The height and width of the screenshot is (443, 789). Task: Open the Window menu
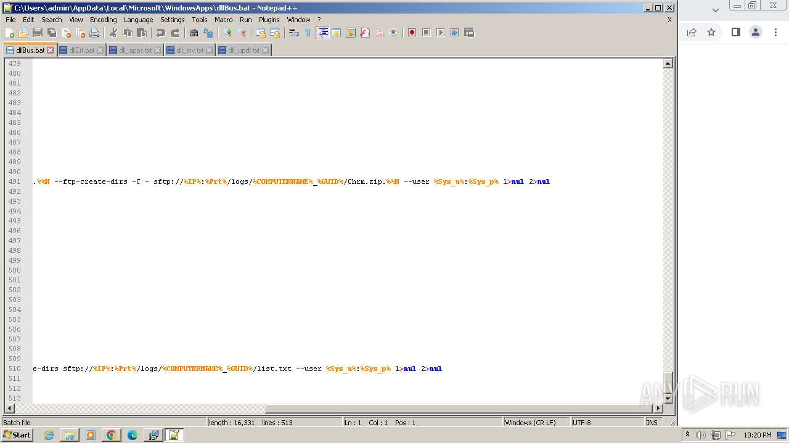(x=298, y=20)
